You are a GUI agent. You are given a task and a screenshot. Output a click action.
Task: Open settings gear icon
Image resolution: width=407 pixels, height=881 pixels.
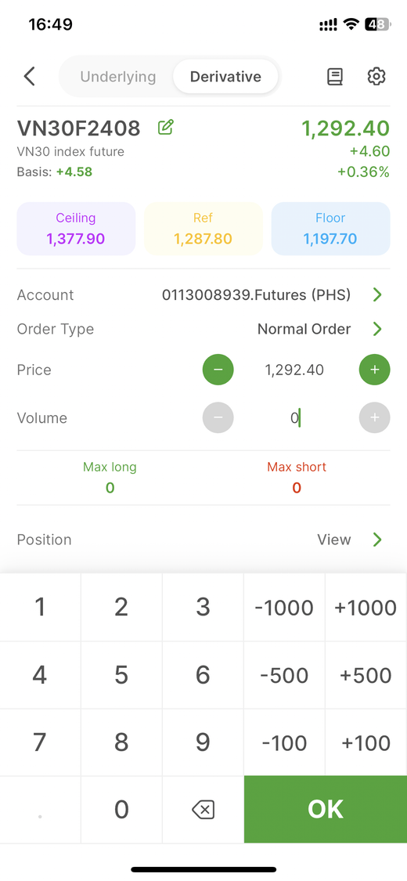(376, 77)
